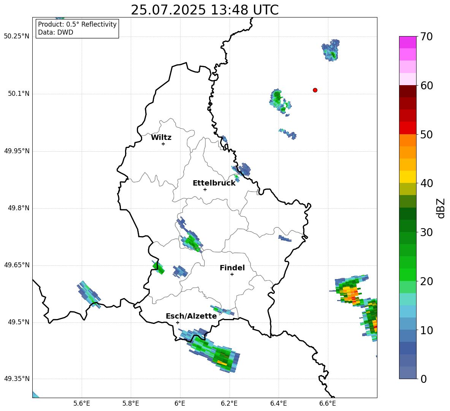This screenshot has height=411, width=450.
Task: Click the Findel station label
Action: coord(232,268)
